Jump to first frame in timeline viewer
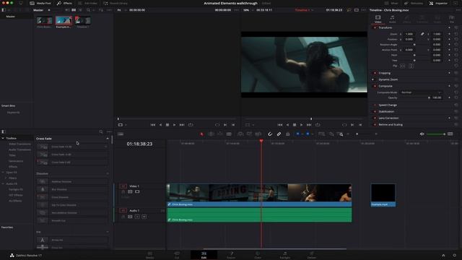Screen dimensions: 462x260 [x=279, y=125]
